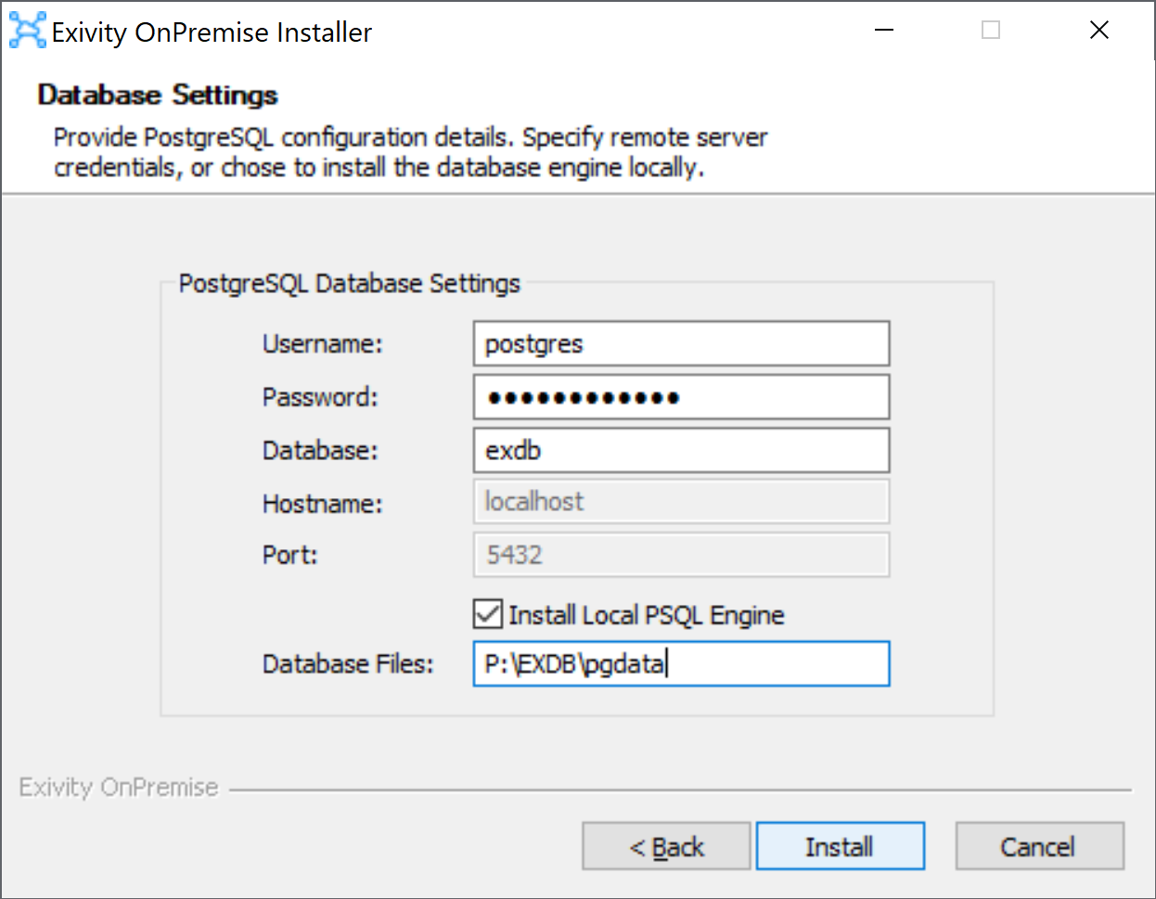Screen dimensions: 1156x899
Task: Minimize the installer window
Action: (x=884, y=31)
